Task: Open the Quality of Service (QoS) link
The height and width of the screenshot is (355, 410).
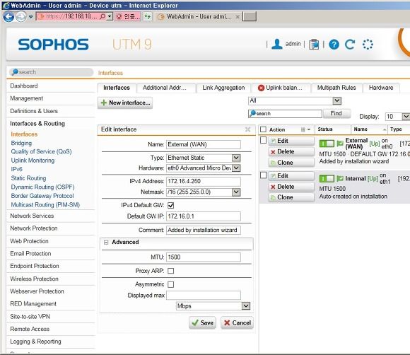Action: tap(41, 151)
